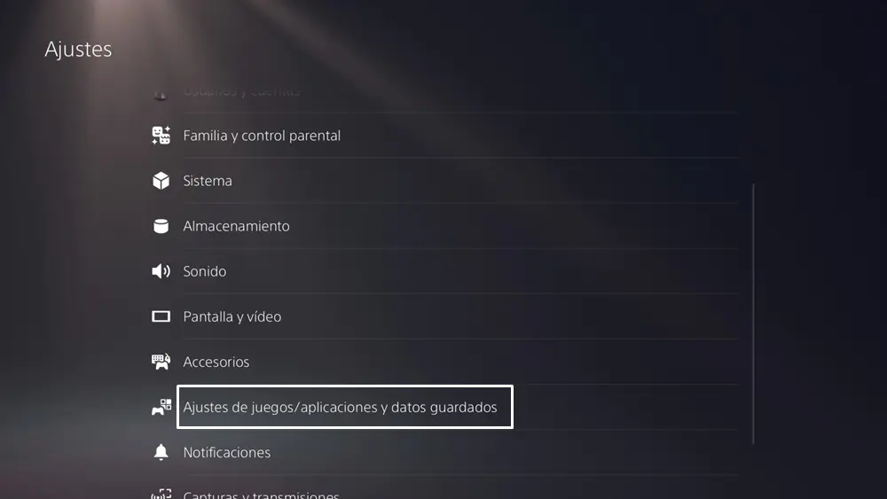Click the Accesorios keyboard and controller icon

(161, 362)
